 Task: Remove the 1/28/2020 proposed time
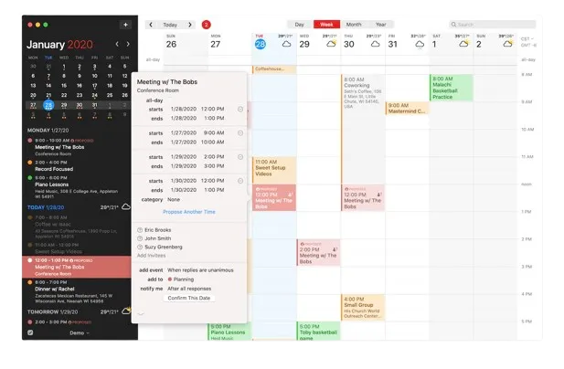pos(240,110)
